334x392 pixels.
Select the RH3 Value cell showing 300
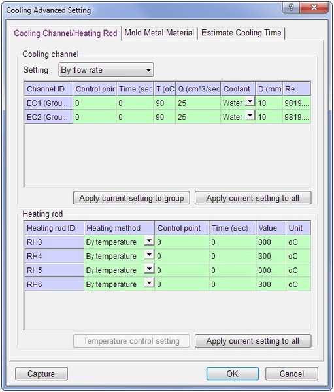click(271, 242)
